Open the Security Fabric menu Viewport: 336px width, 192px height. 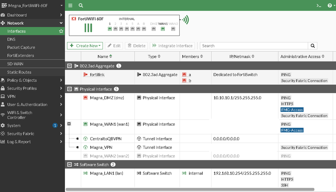32,134
